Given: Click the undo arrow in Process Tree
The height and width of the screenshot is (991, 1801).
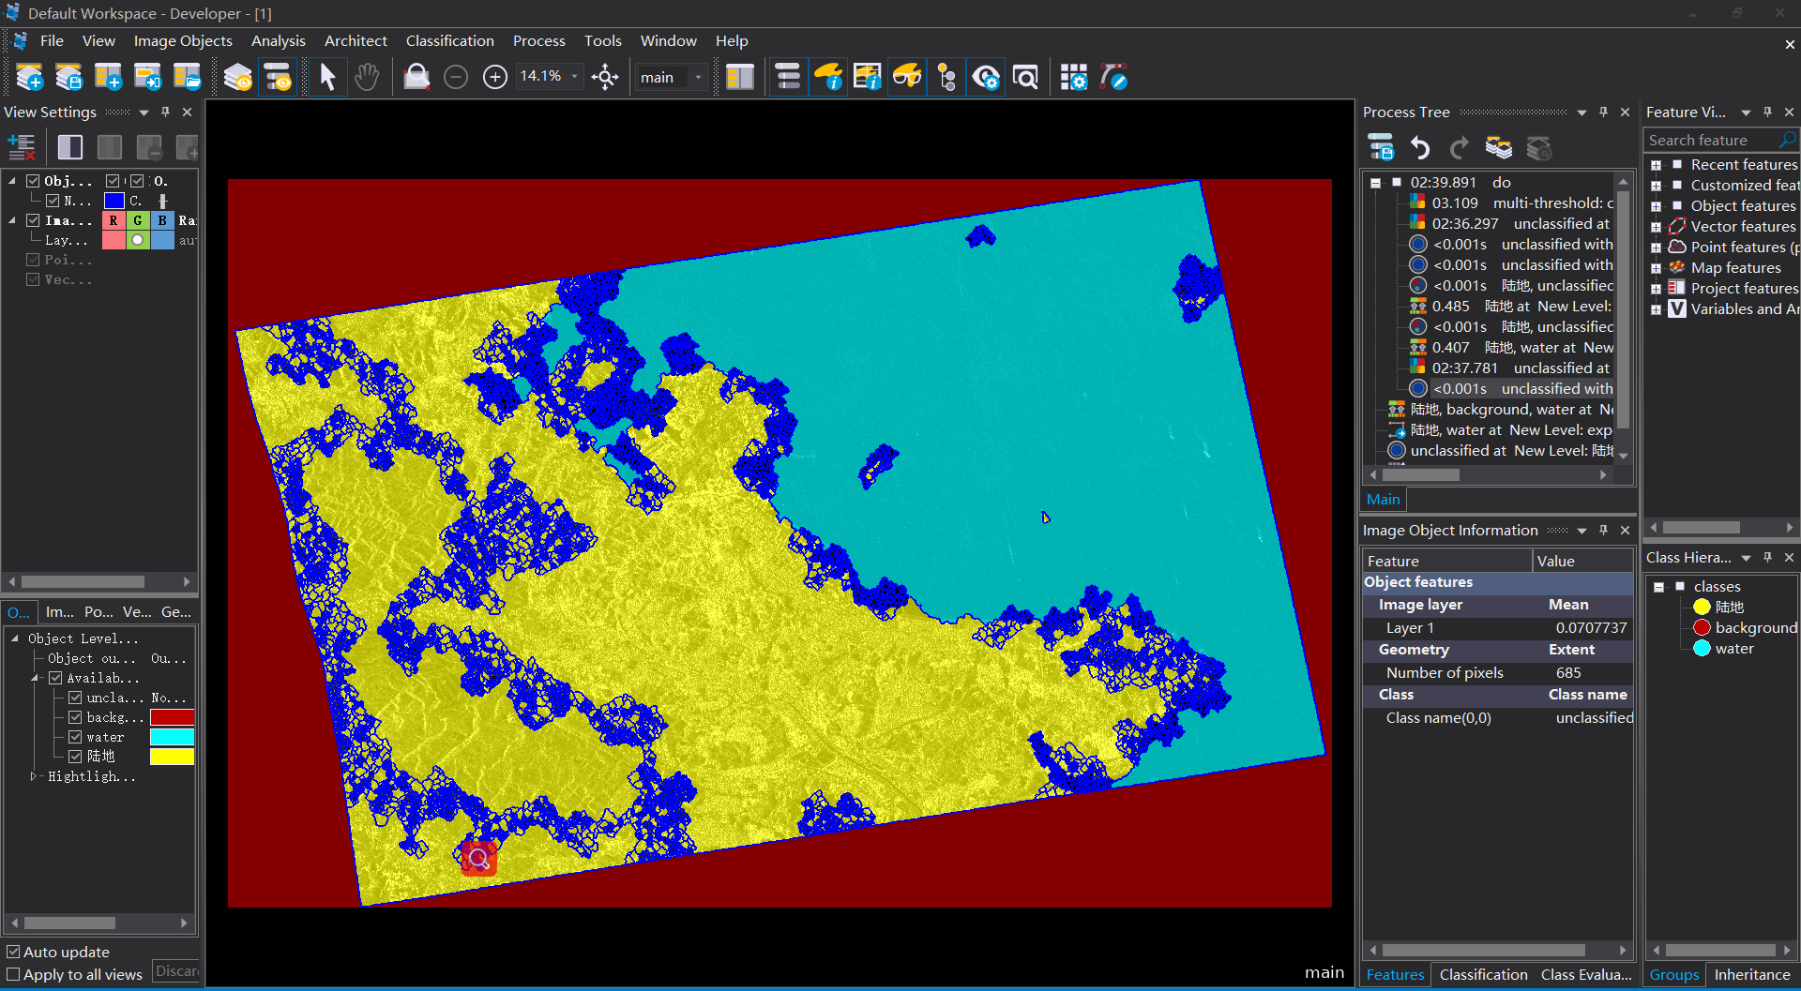Looking at the screenshot, I should point(1420,148).
